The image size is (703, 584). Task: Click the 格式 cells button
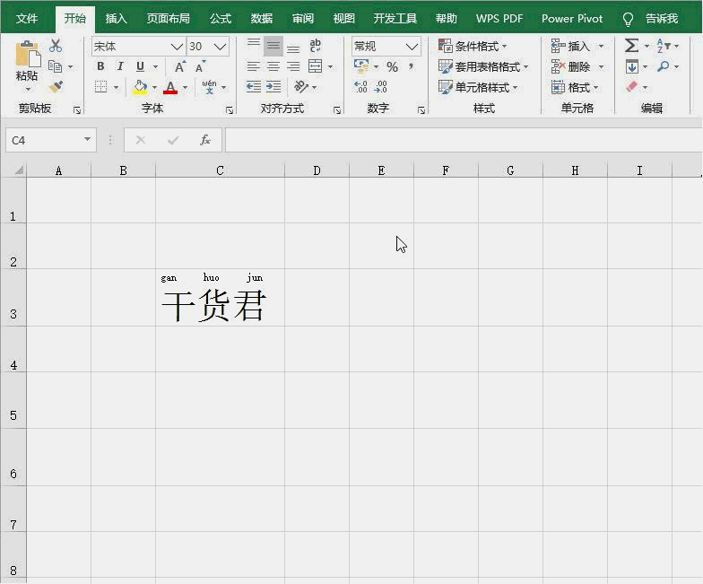coord(574,88)
